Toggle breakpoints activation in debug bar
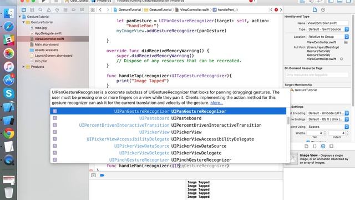This screenshot has height=200, width=355. (102, 176)
